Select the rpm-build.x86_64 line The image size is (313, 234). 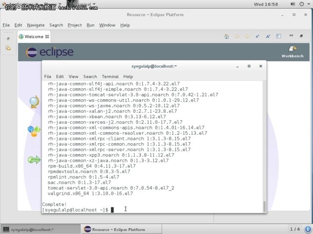(x=92, y=166)
